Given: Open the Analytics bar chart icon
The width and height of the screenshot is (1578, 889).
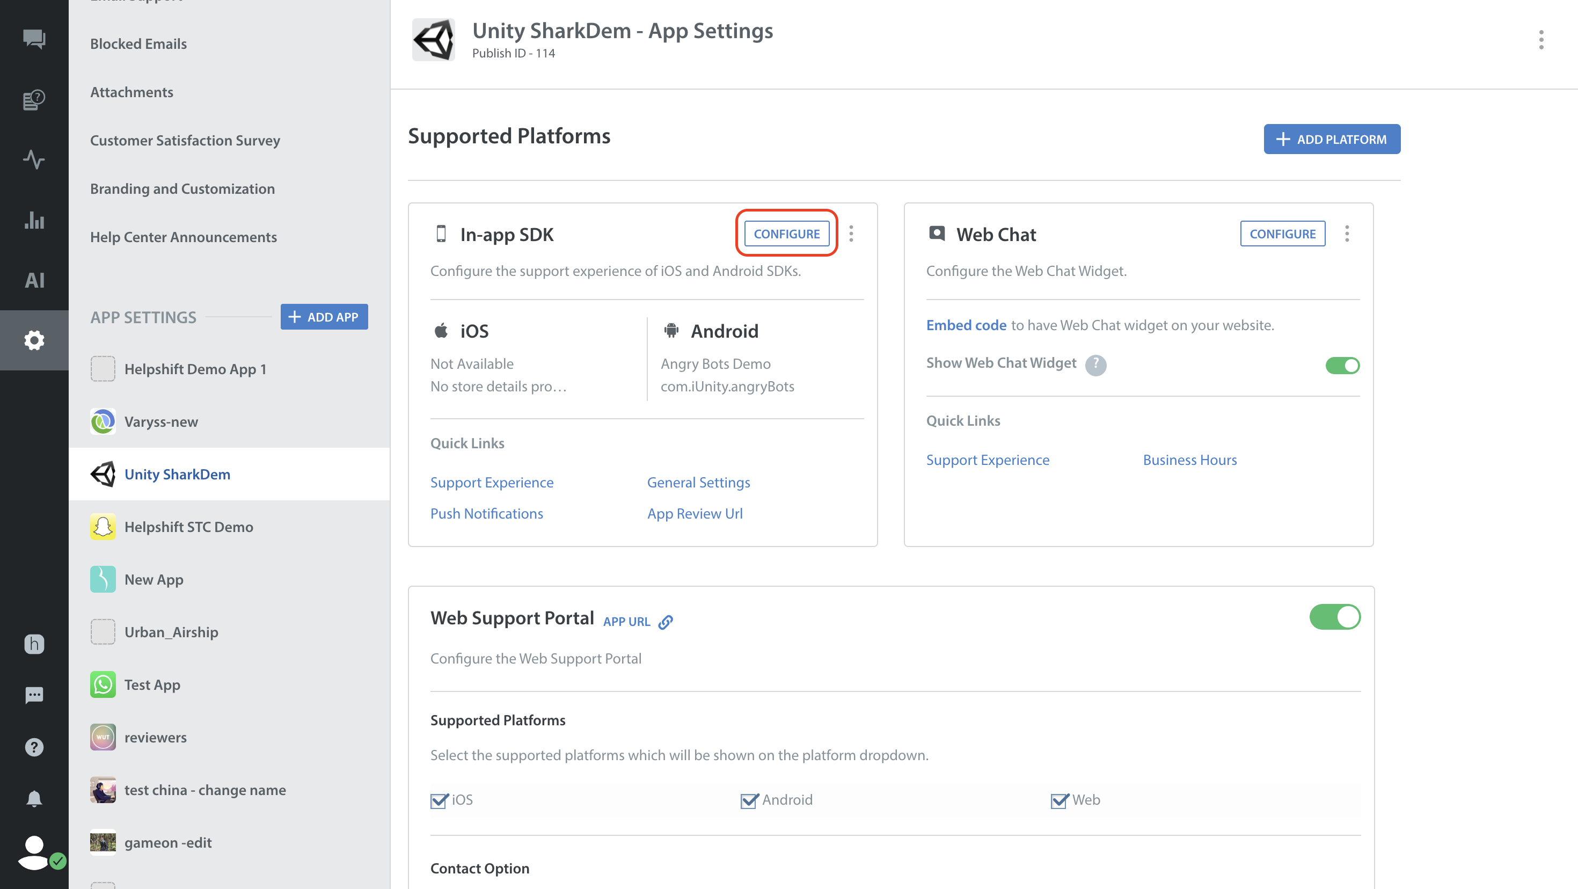Looking at the screenshot, I should [x=34, y=220].
